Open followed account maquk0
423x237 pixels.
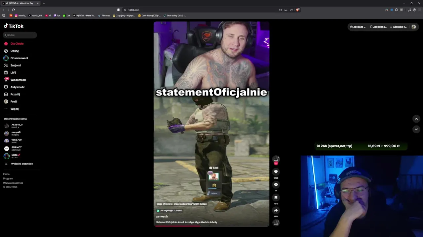coord(13,133)
